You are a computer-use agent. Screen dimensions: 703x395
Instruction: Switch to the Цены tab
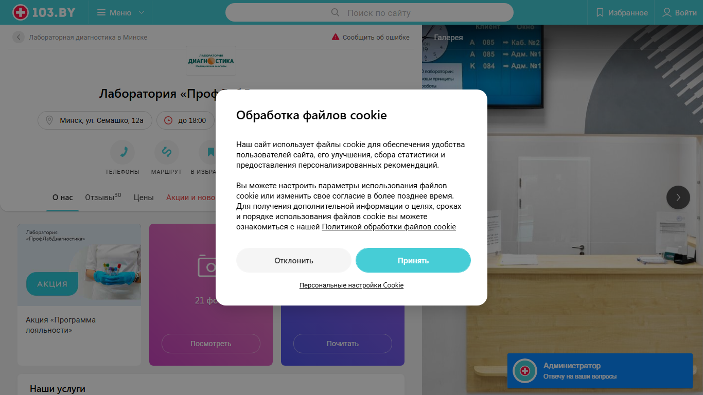[144, 197]
